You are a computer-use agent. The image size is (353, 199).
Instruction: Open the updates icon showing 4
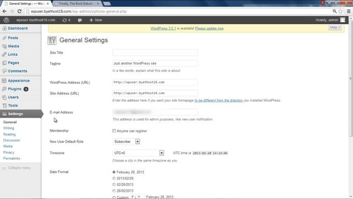coord(66,20)
